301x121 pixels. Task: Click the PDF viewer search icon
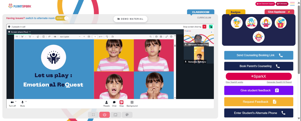coord(150,37)
